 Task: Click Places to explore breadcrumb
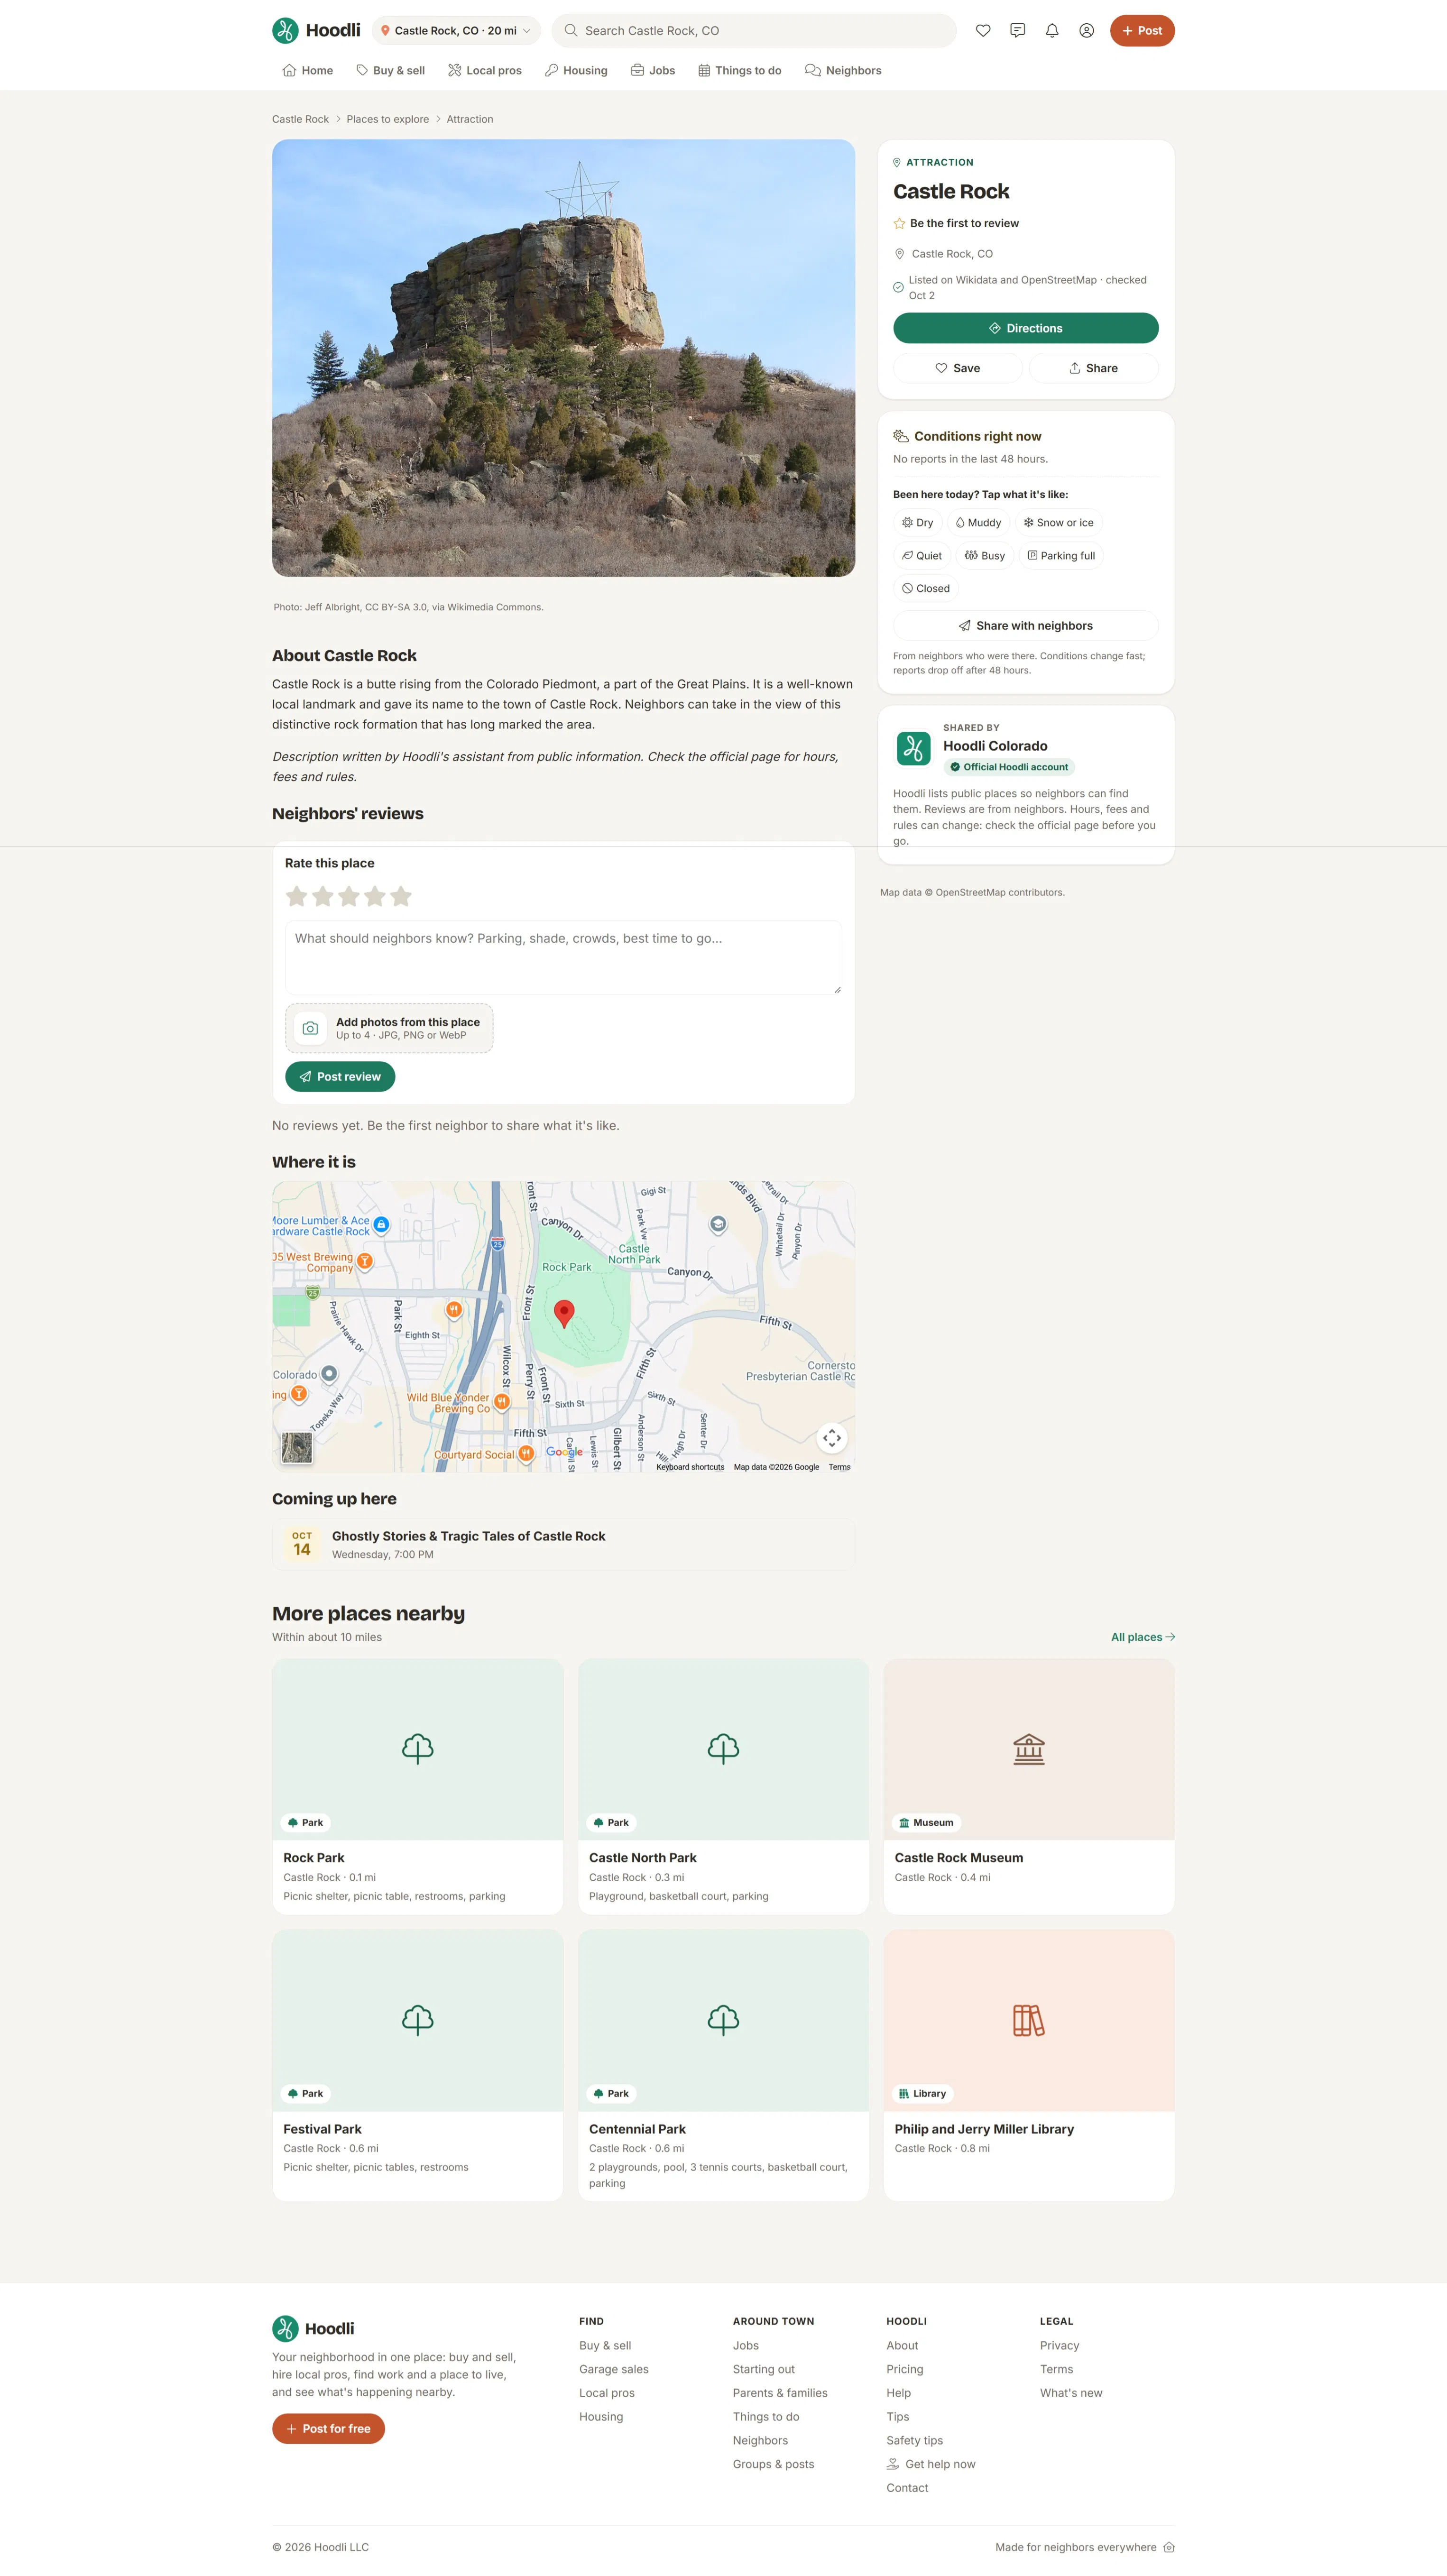point(387,119)
